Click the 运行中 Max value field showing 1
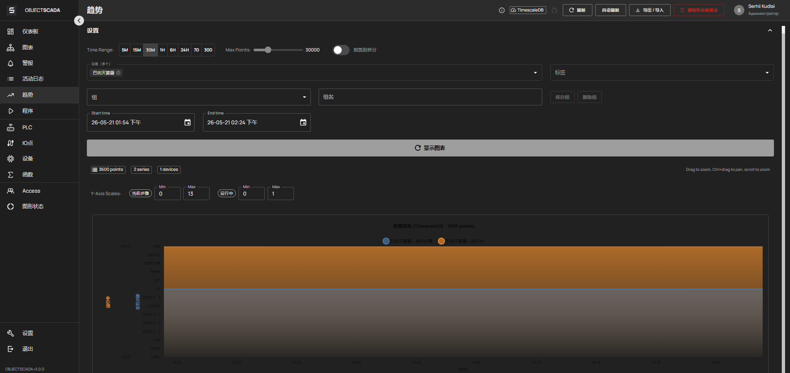 click(x=281, y=193)
